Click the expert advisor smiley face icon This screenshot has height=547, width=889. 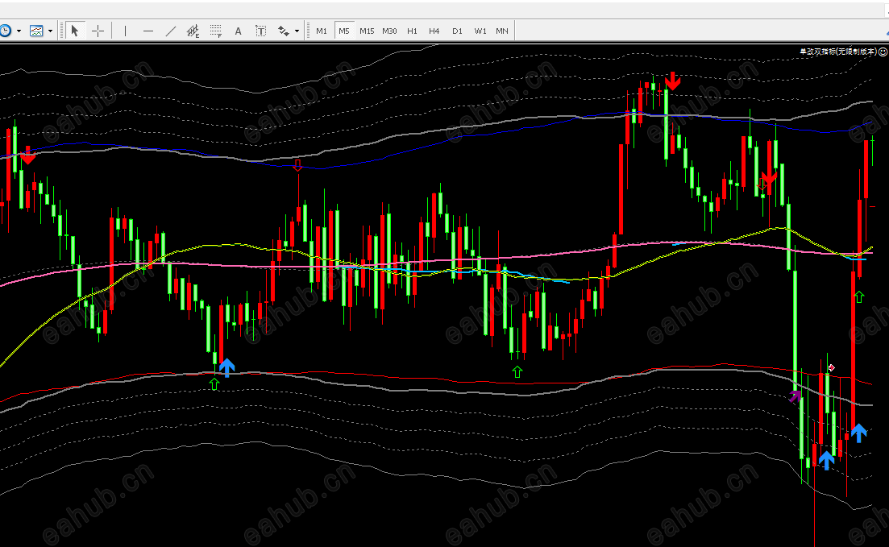pyautogui.click(x=883, y=52)
